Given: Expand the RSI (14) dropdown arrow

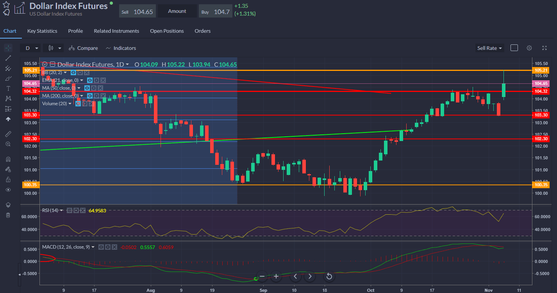Looking at the screenshot, I should coord(61,210).
